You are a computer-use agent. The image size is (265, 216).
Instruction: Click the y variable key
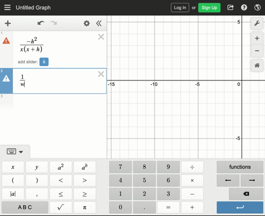37,167
